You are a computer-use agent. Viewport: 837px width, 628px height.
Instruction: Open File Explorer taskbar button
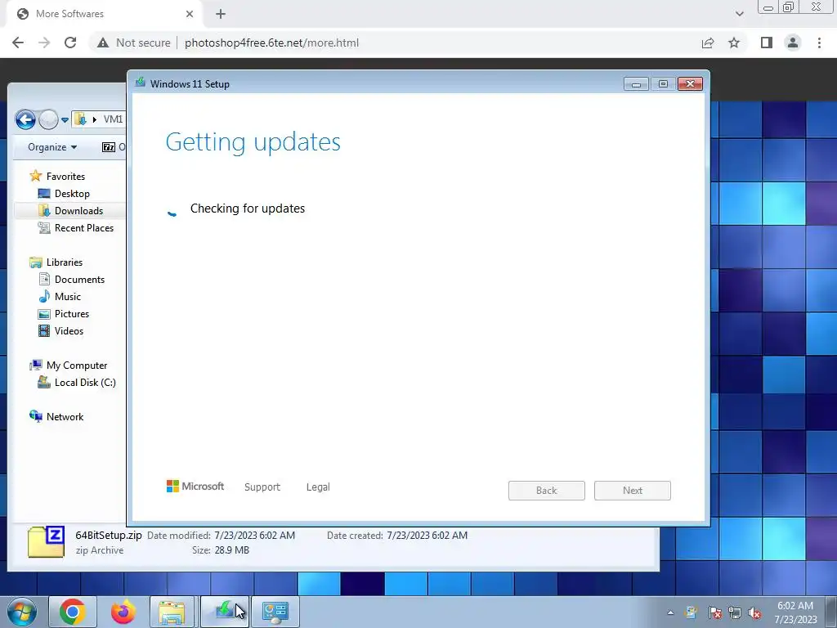point(172,612)
